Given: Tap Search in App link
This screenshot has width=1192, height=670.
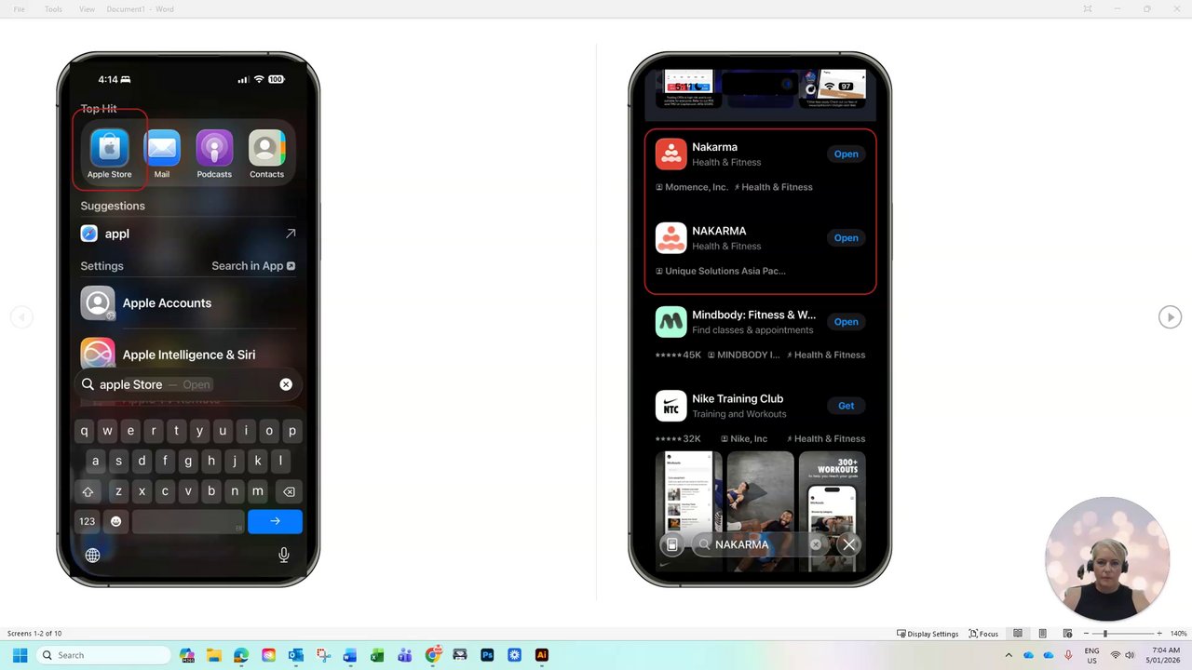Looking at the screenshot, I should pos(253,266).
